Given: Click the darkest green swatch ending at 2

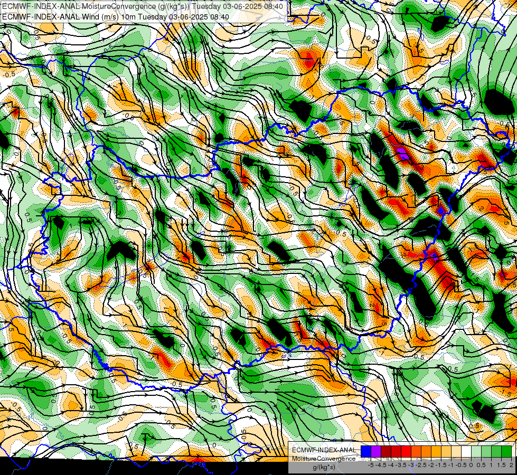Looking at the screenshot, I should tap(507, 451).
